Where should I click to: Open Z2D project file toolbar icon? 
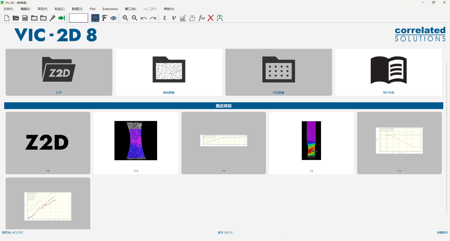[x=16, y=18]
